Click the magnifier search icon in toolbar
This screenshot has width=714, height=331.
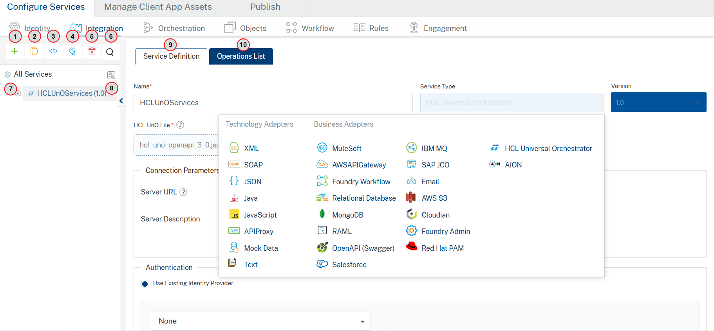click(110, 52)
